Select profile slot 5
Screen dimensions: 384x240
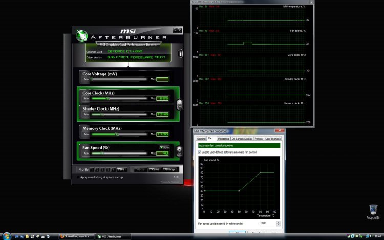[113, 169]
